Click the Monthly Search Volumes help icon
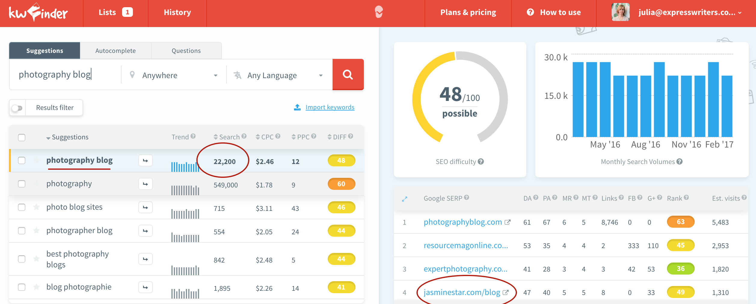 coord(680,162)
